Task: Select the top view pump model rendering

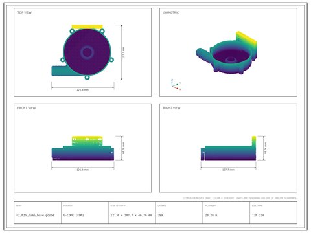Action: (x=82, y=52)
